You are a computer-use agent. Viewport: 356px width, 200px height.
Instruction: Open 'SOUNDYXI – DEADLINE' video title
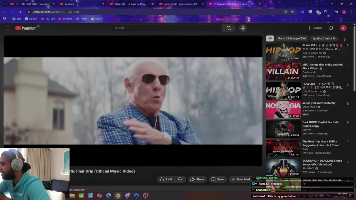[322, 162]
